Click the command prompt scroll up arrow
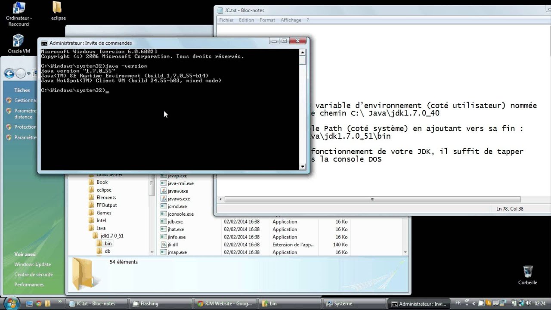The width and height of the screenshot is (551, 310). tap(303, 53)
